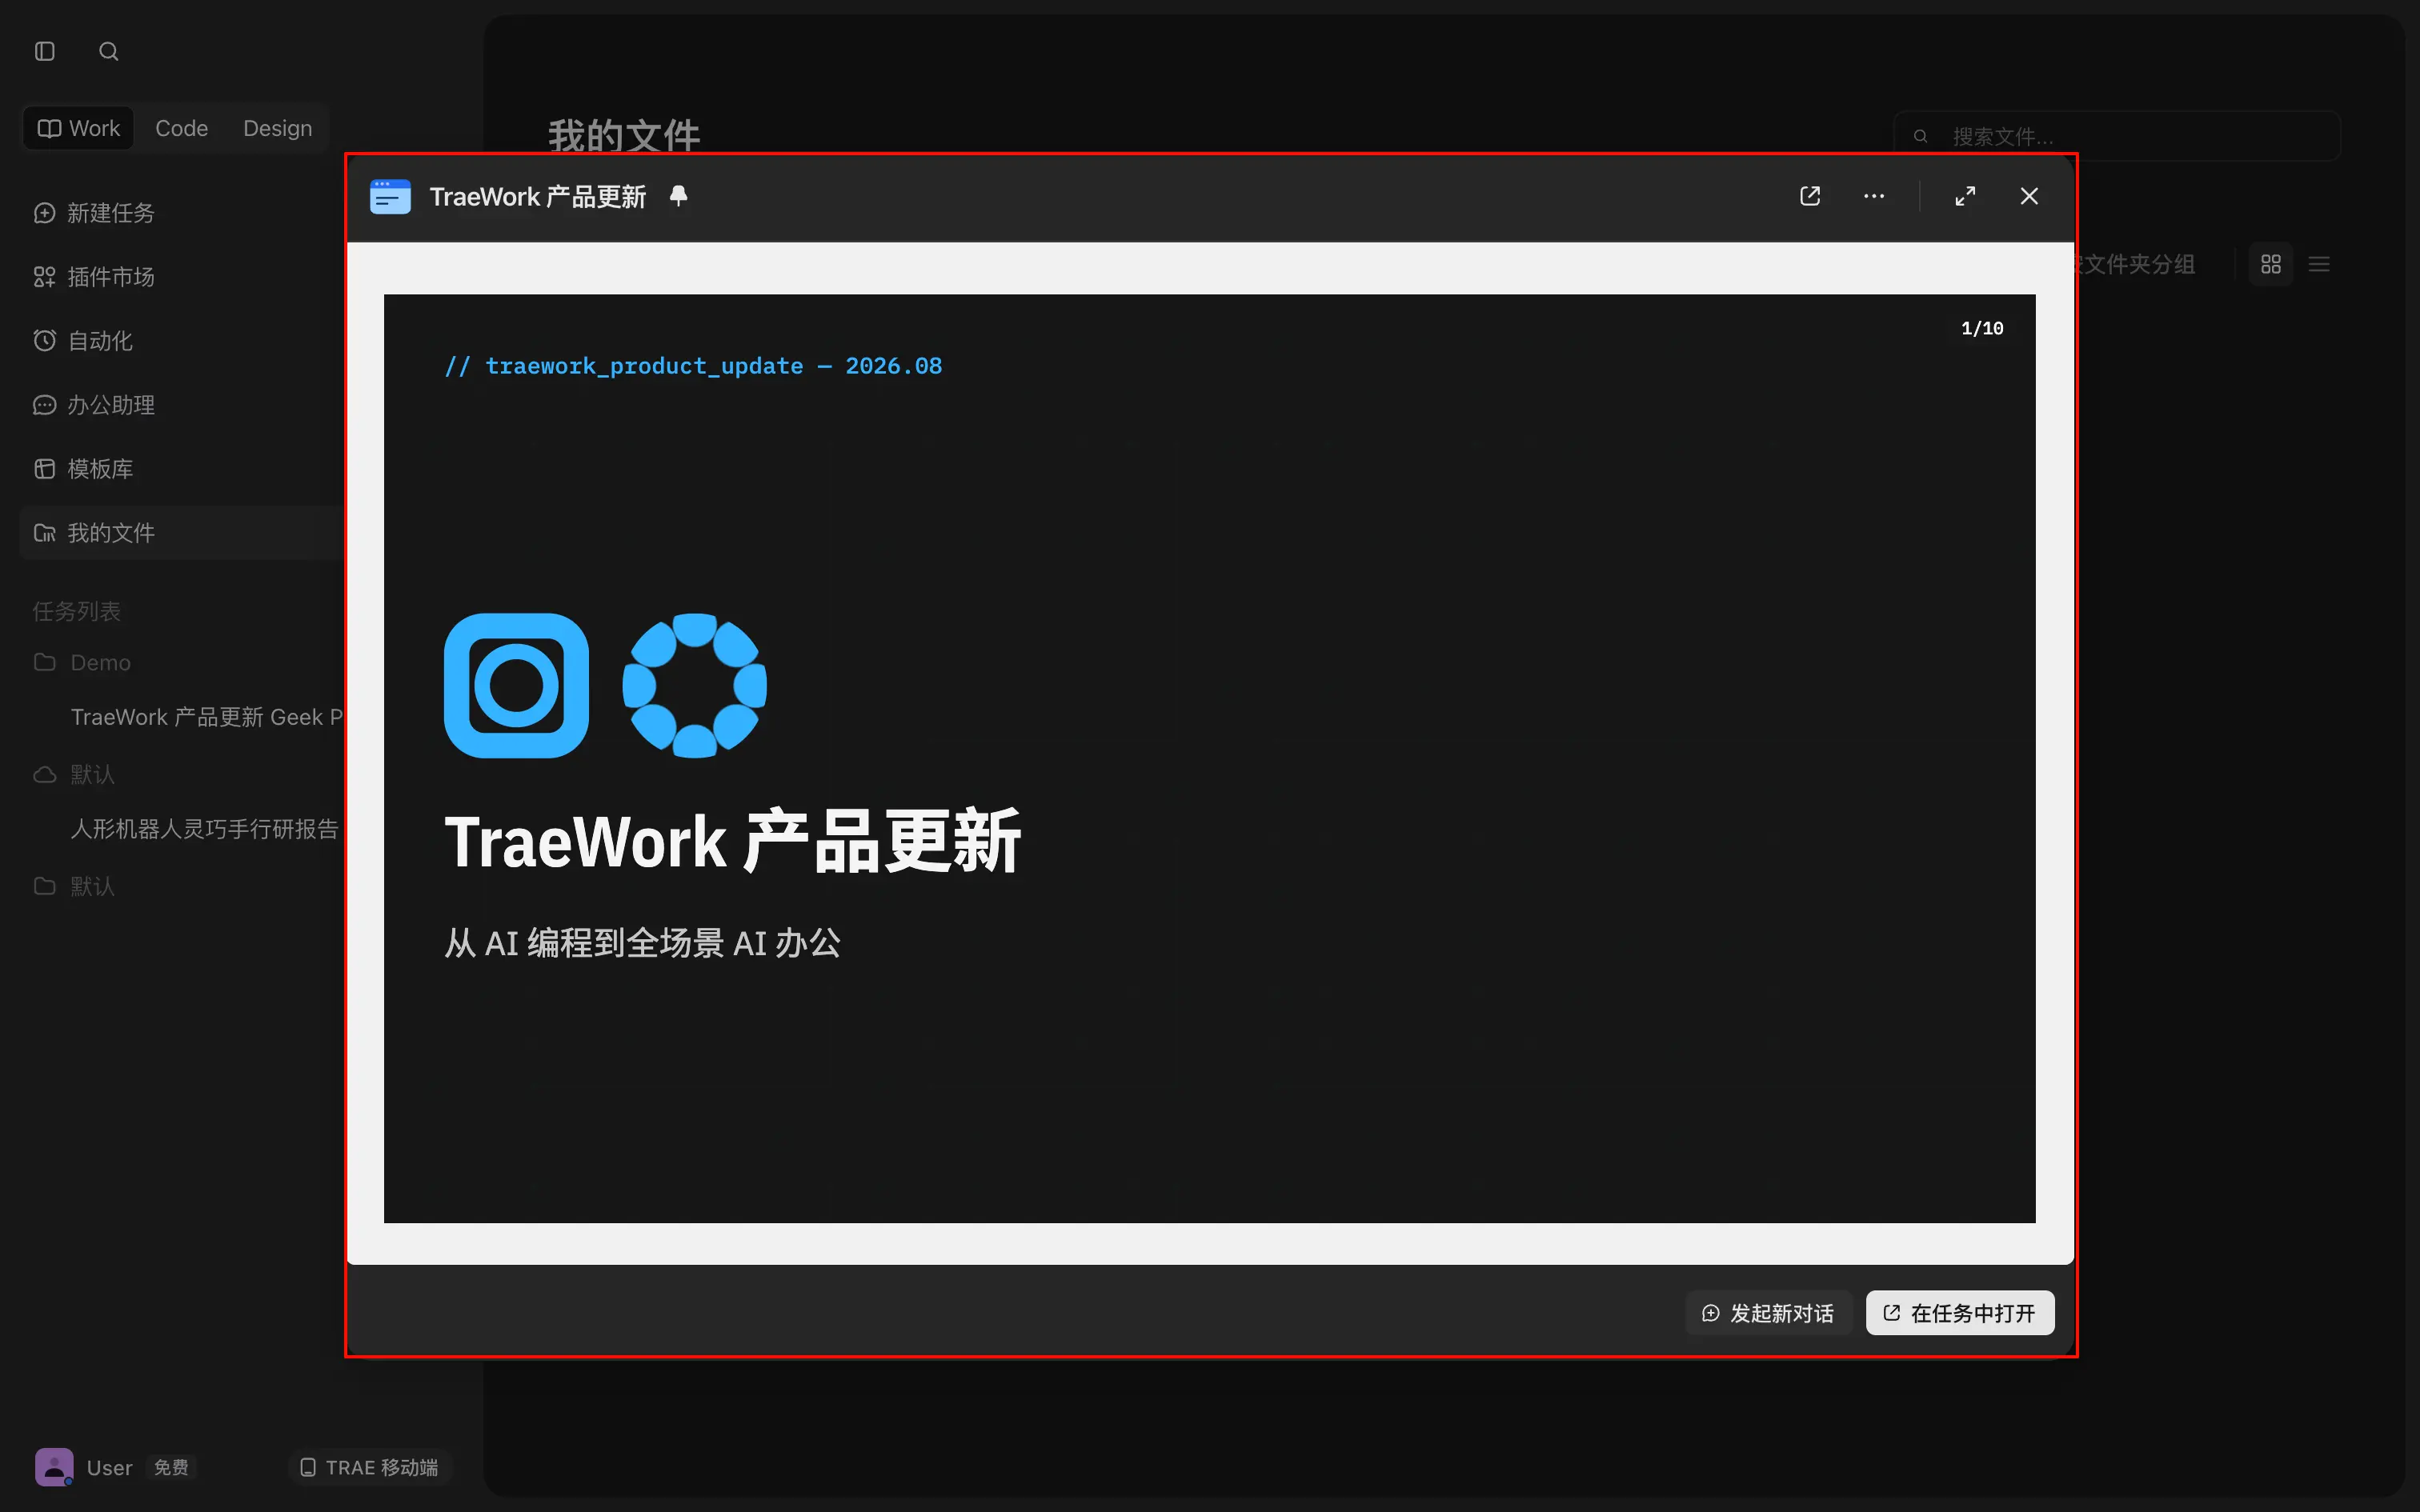Open the preview in external window icon
This screenshot has height=1512, width=2420.
(1810, 196)
